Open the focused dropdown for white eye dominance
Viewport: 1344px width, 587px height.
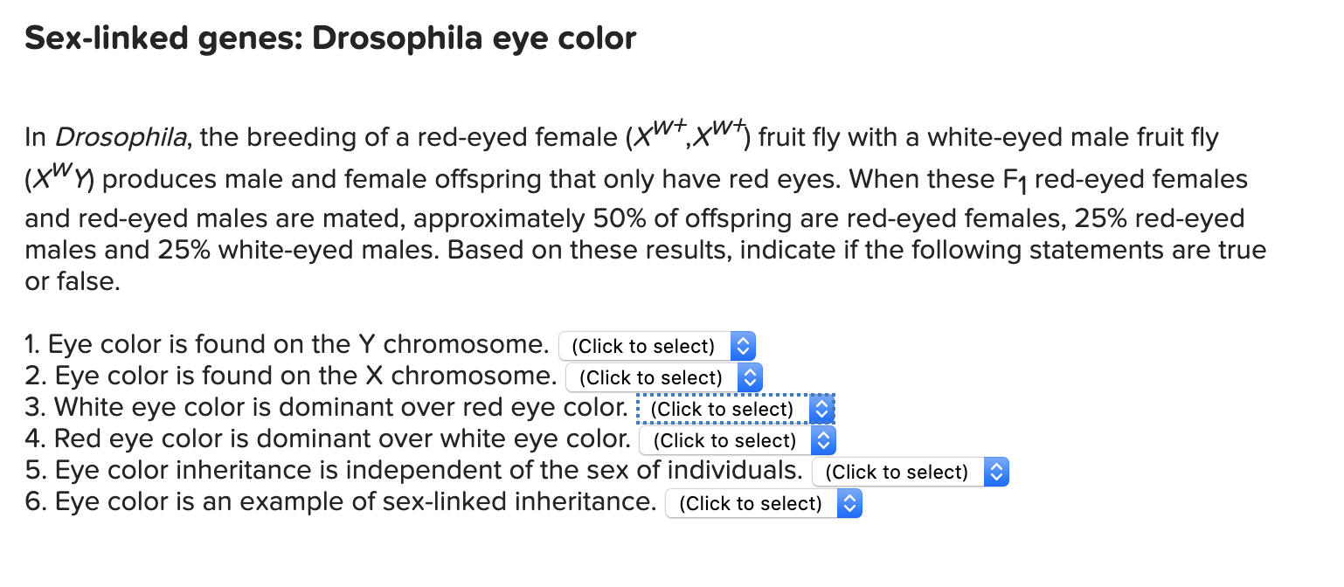pos(736,409)
